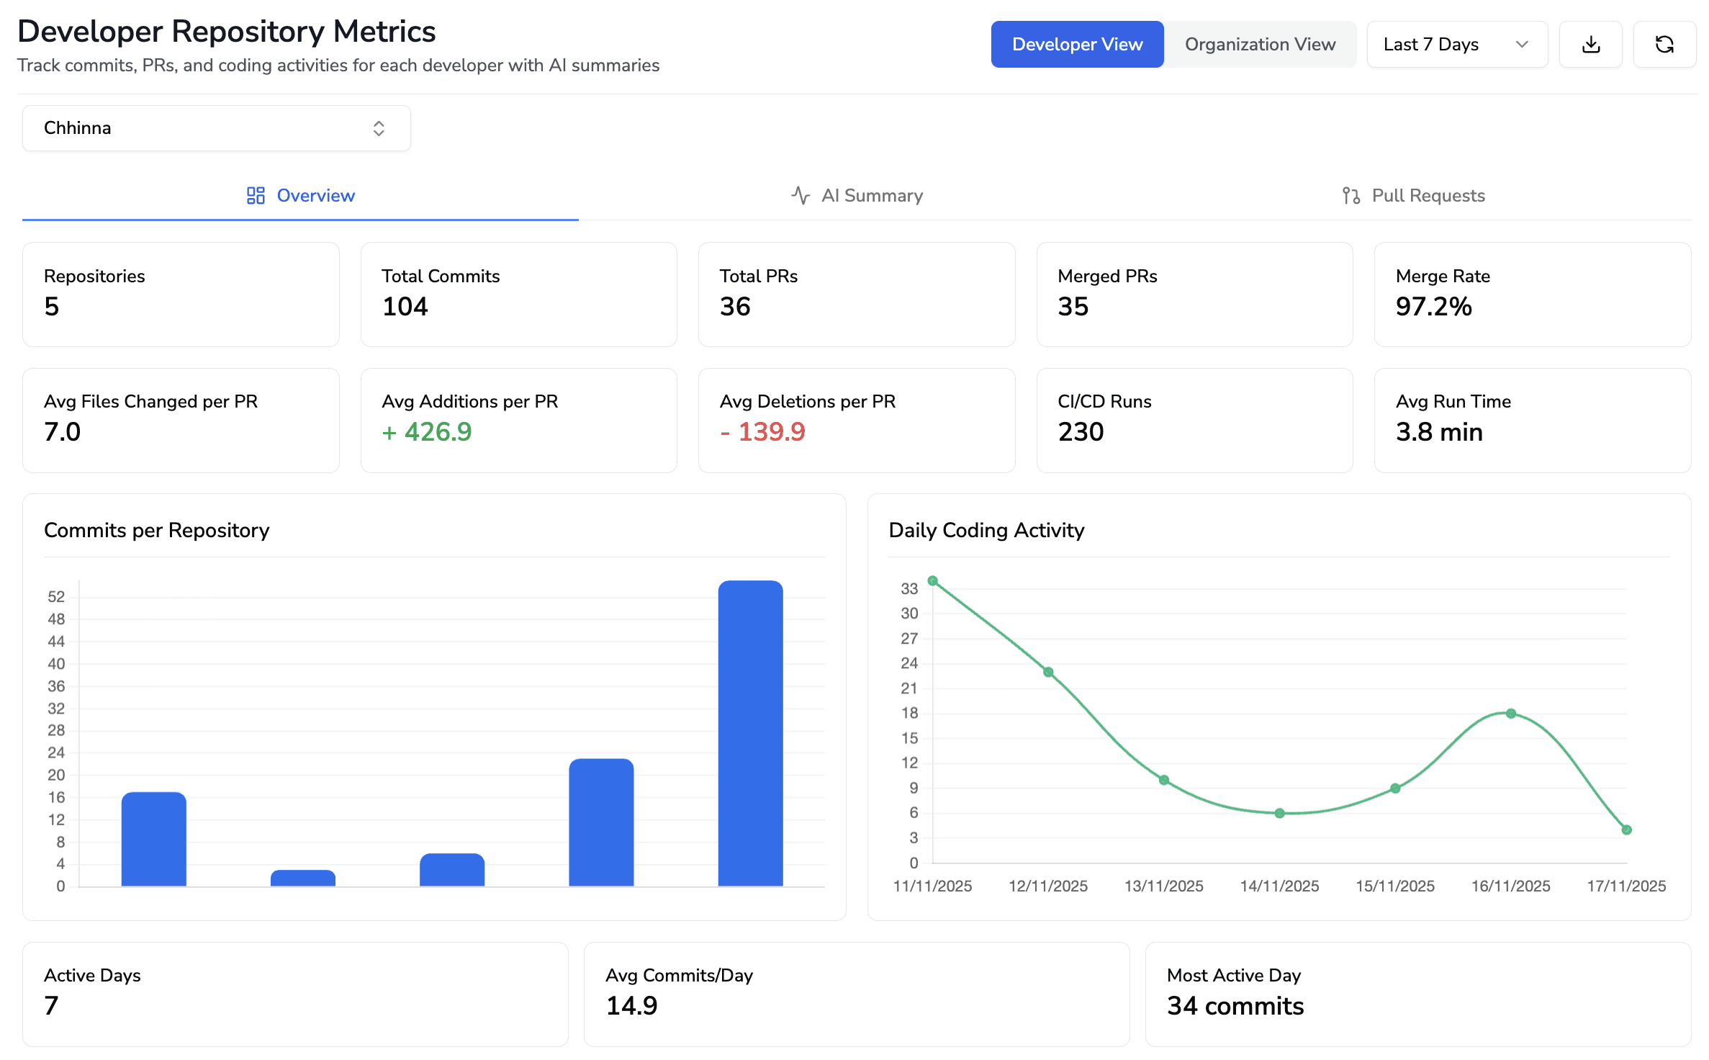The width and height of the screenshot is (1709, 1060).
Task: Click the shortest commits bar near 3
Action: point(303,878)
